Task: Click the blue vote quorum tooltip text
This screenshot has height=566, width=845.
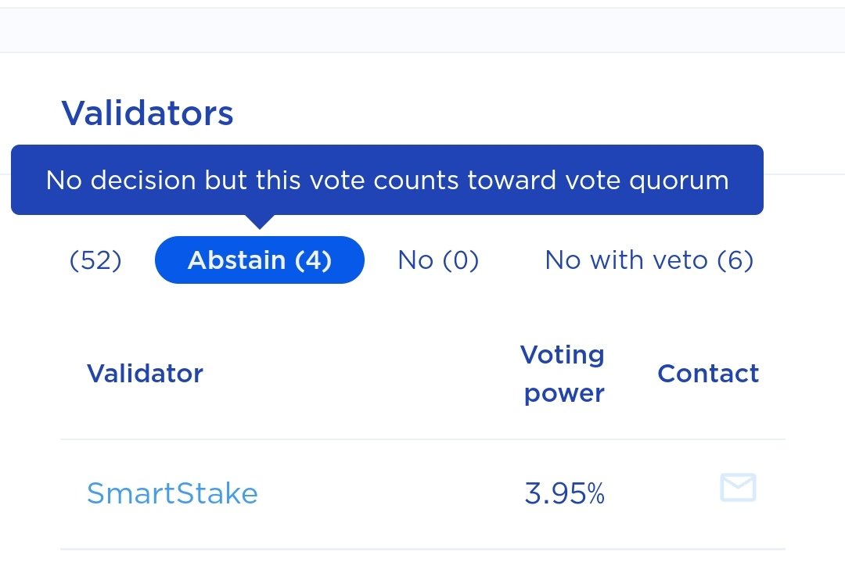Action: (x=387, y=181)
